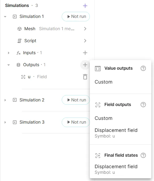The image size is (154, 181).
Task: Add a new input to Simulation 1
Action: 85,53
